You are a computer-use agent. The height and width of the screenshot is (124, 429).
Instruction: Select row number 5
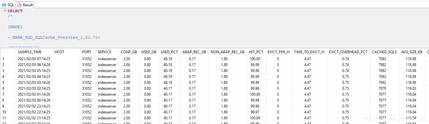pyautogui.click(x=3, y=82)
